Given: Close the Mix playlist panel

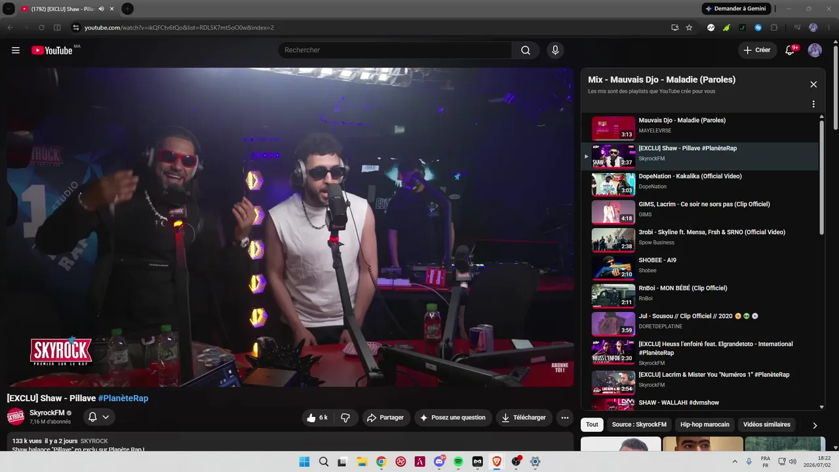Looking at the screenshot, I should pyautogui.click(x=813, y=85).
